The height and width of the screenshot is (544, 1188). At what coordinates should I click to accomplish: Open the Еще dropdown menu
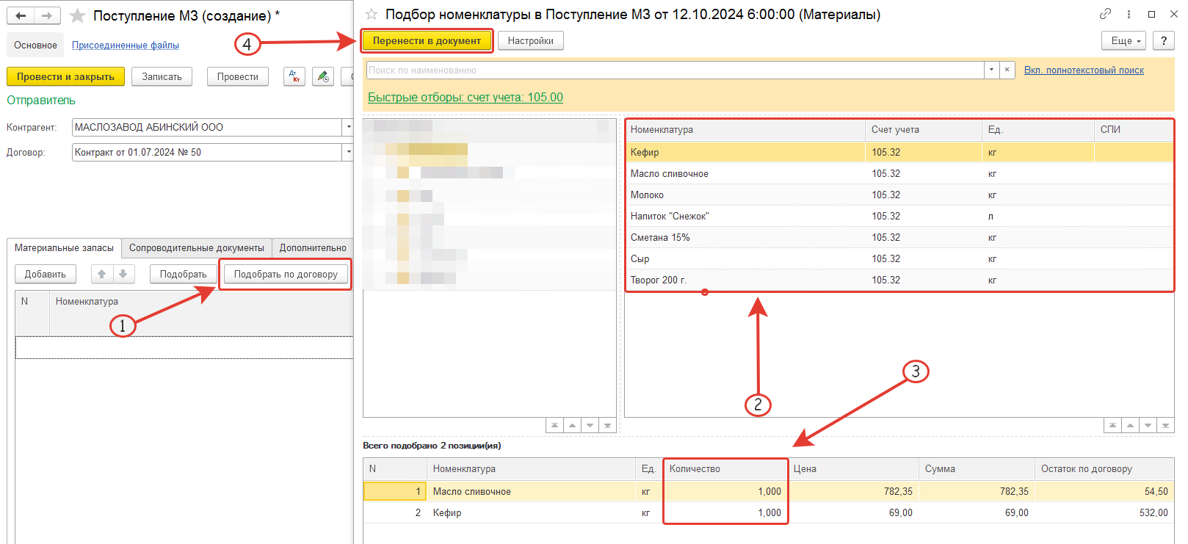tap(1123, 41)
